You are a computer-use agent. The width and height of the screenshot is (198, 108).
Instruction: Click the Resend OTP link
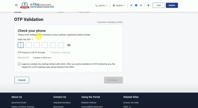pyautogui.click(x=23, y=58)
